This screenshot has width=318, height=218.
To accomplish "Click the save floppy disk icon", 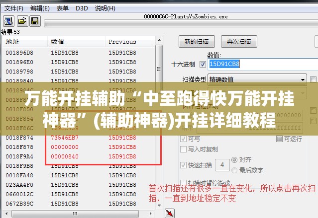I will tap(35, 21).
